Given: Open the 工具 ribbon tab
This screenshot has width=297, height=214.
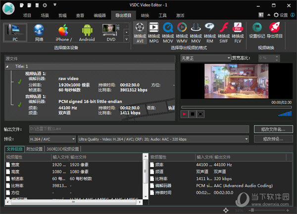Looking at the screenshot, I should [x=162, y=15].
